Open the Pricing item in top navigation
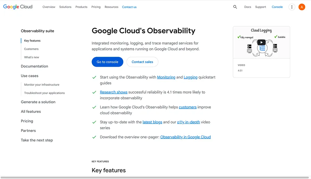 [96, 7]
